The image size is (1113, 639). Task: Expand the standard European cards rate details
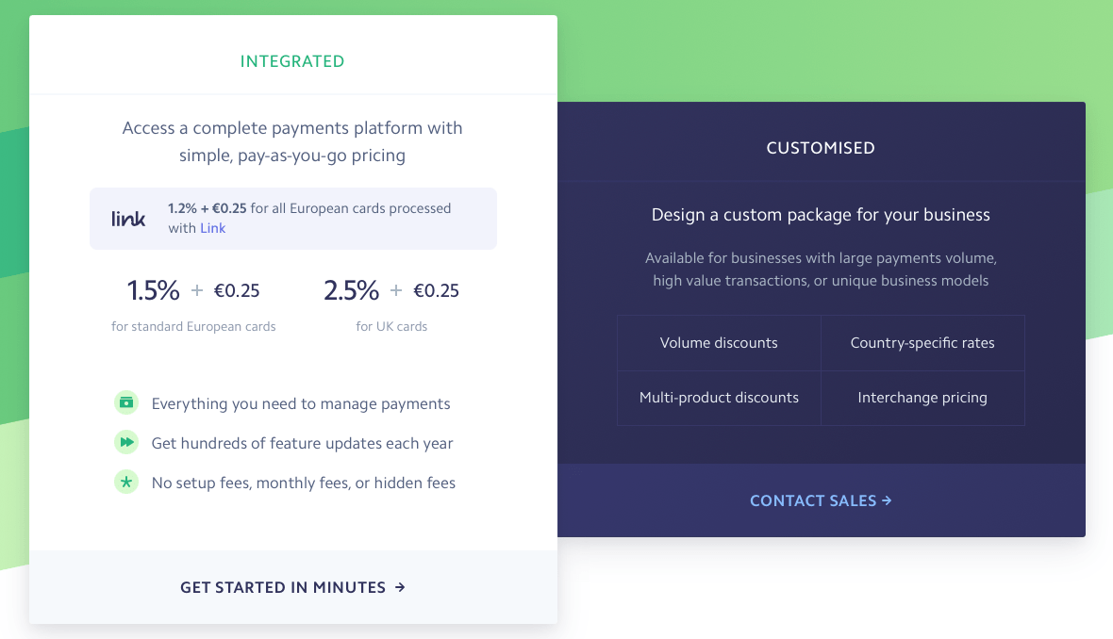193,326
